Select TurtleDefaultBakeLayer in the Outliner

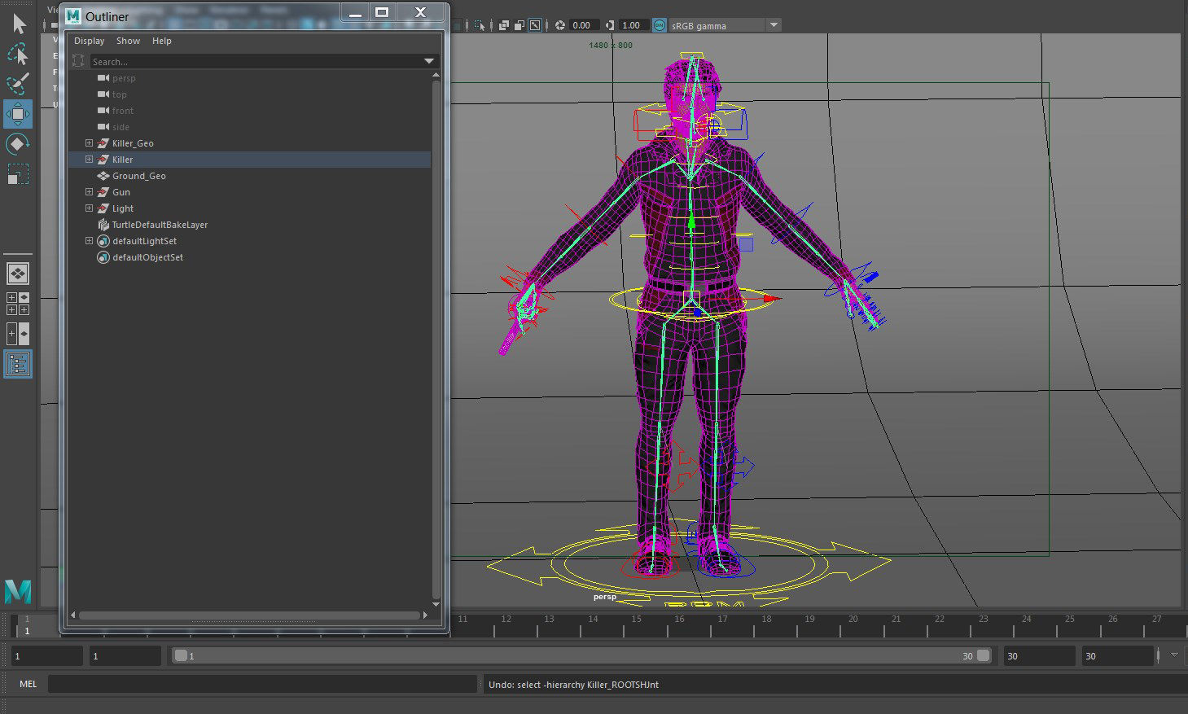[160, 225]
